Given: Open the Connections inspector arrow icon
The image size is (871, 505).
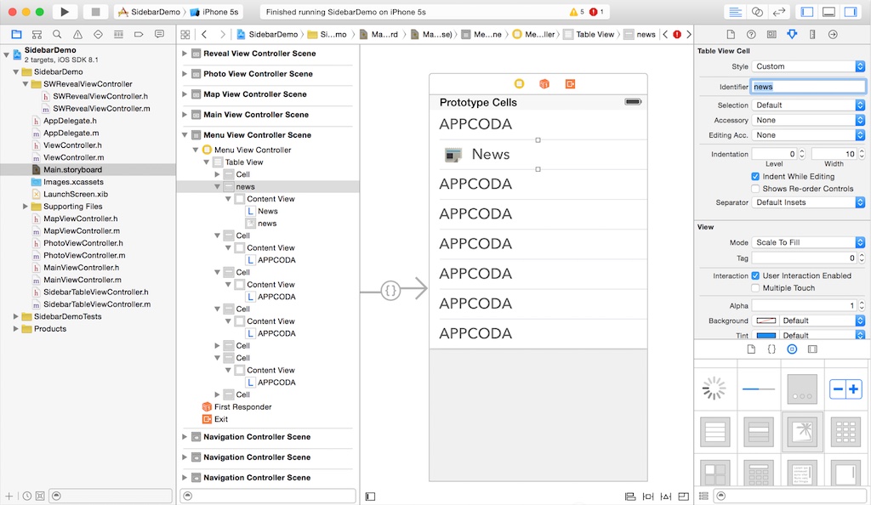Looking at the screenshot, I should coord(834,34).
